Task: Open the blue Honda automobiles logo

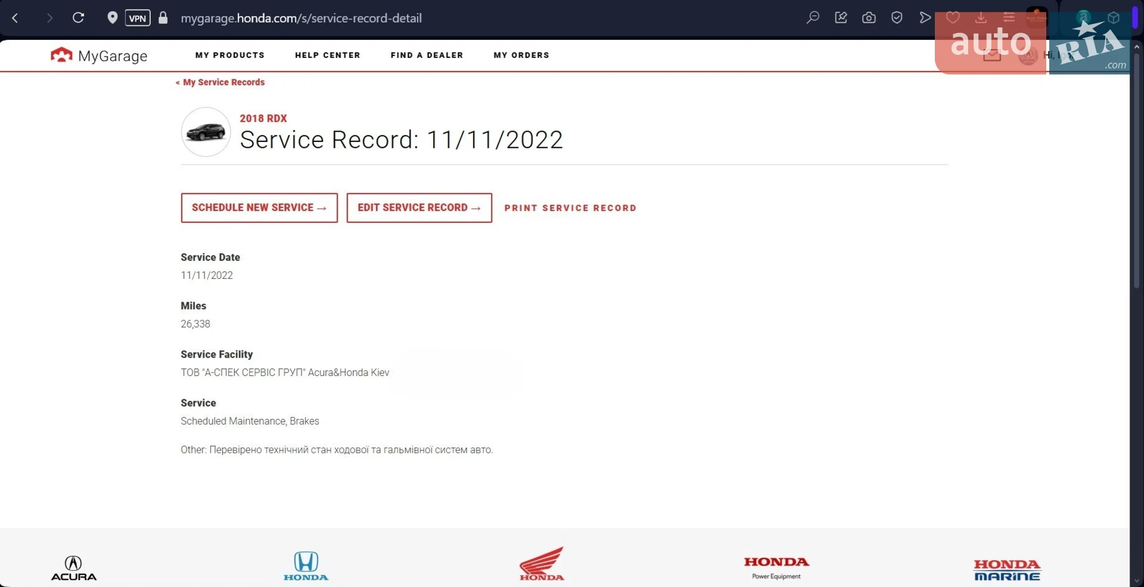Action: [306, 566]
